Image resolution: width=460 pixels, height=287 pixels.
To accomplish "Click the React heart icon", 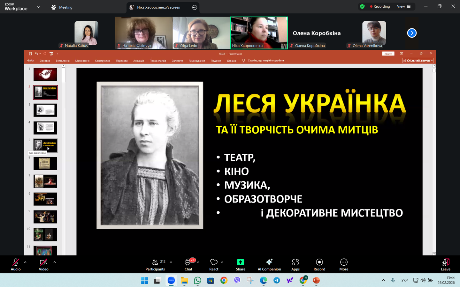I will 214,264.
